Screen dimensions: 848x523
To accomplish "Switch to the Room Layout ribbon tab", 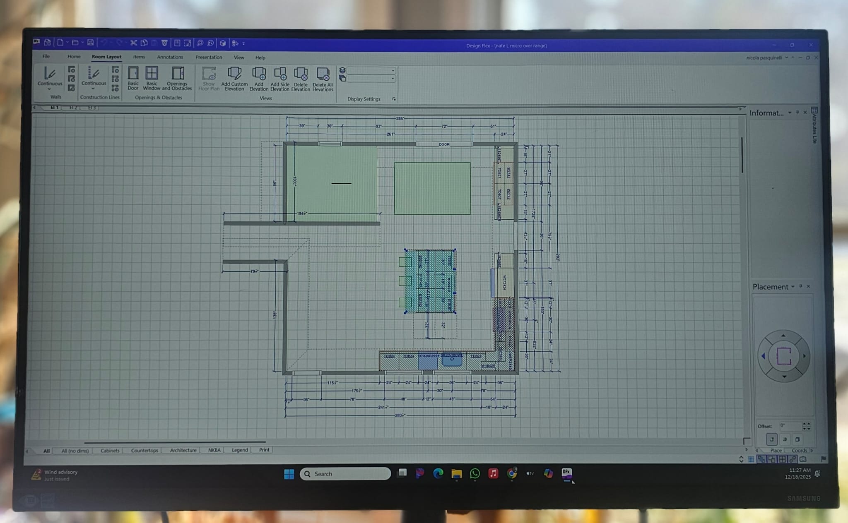I will [x=106, y=57].
